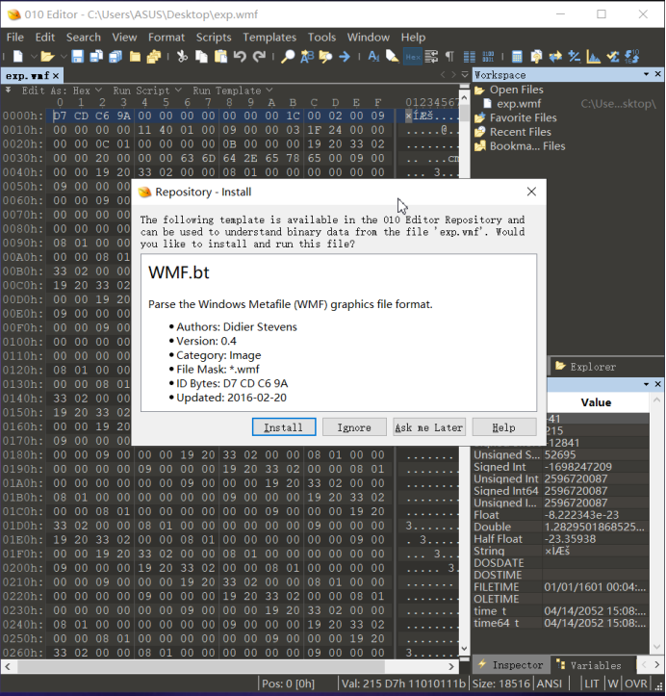Cut selection with the scissors icon

tap(182, 57)
